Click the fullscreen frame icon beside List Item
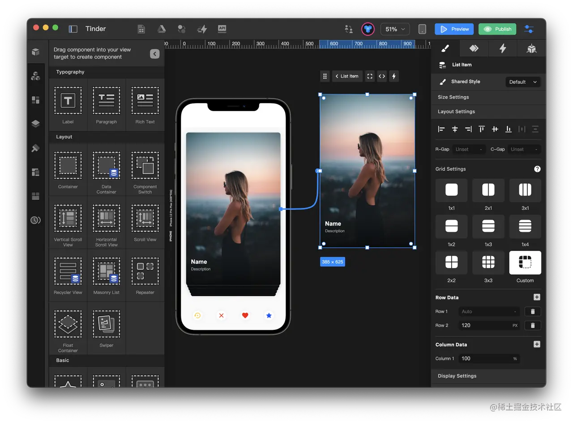The width and height of the screenshot is (573, 423). [370, 76]
